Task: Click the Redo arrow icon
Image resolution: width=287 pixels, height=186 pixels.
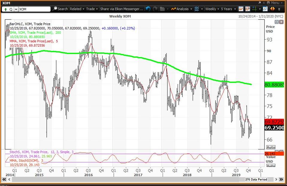Action: [155, 9]
